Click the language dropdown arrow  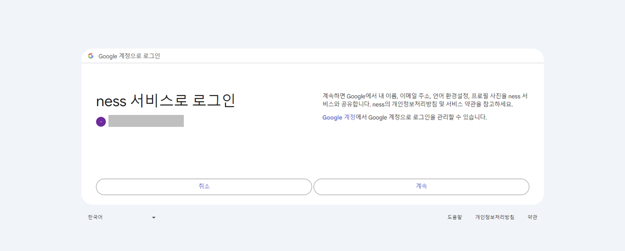tap(153, 217)
